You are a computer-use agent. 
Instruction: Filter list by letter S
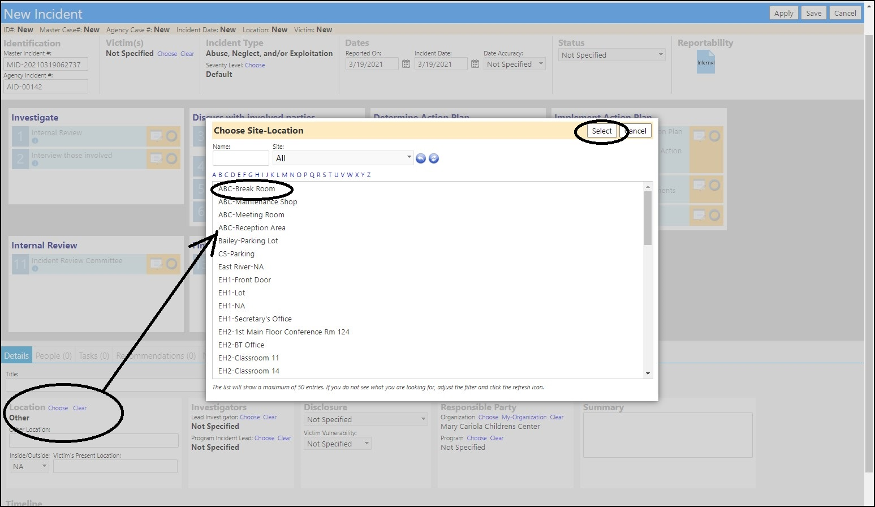[324, 175]
